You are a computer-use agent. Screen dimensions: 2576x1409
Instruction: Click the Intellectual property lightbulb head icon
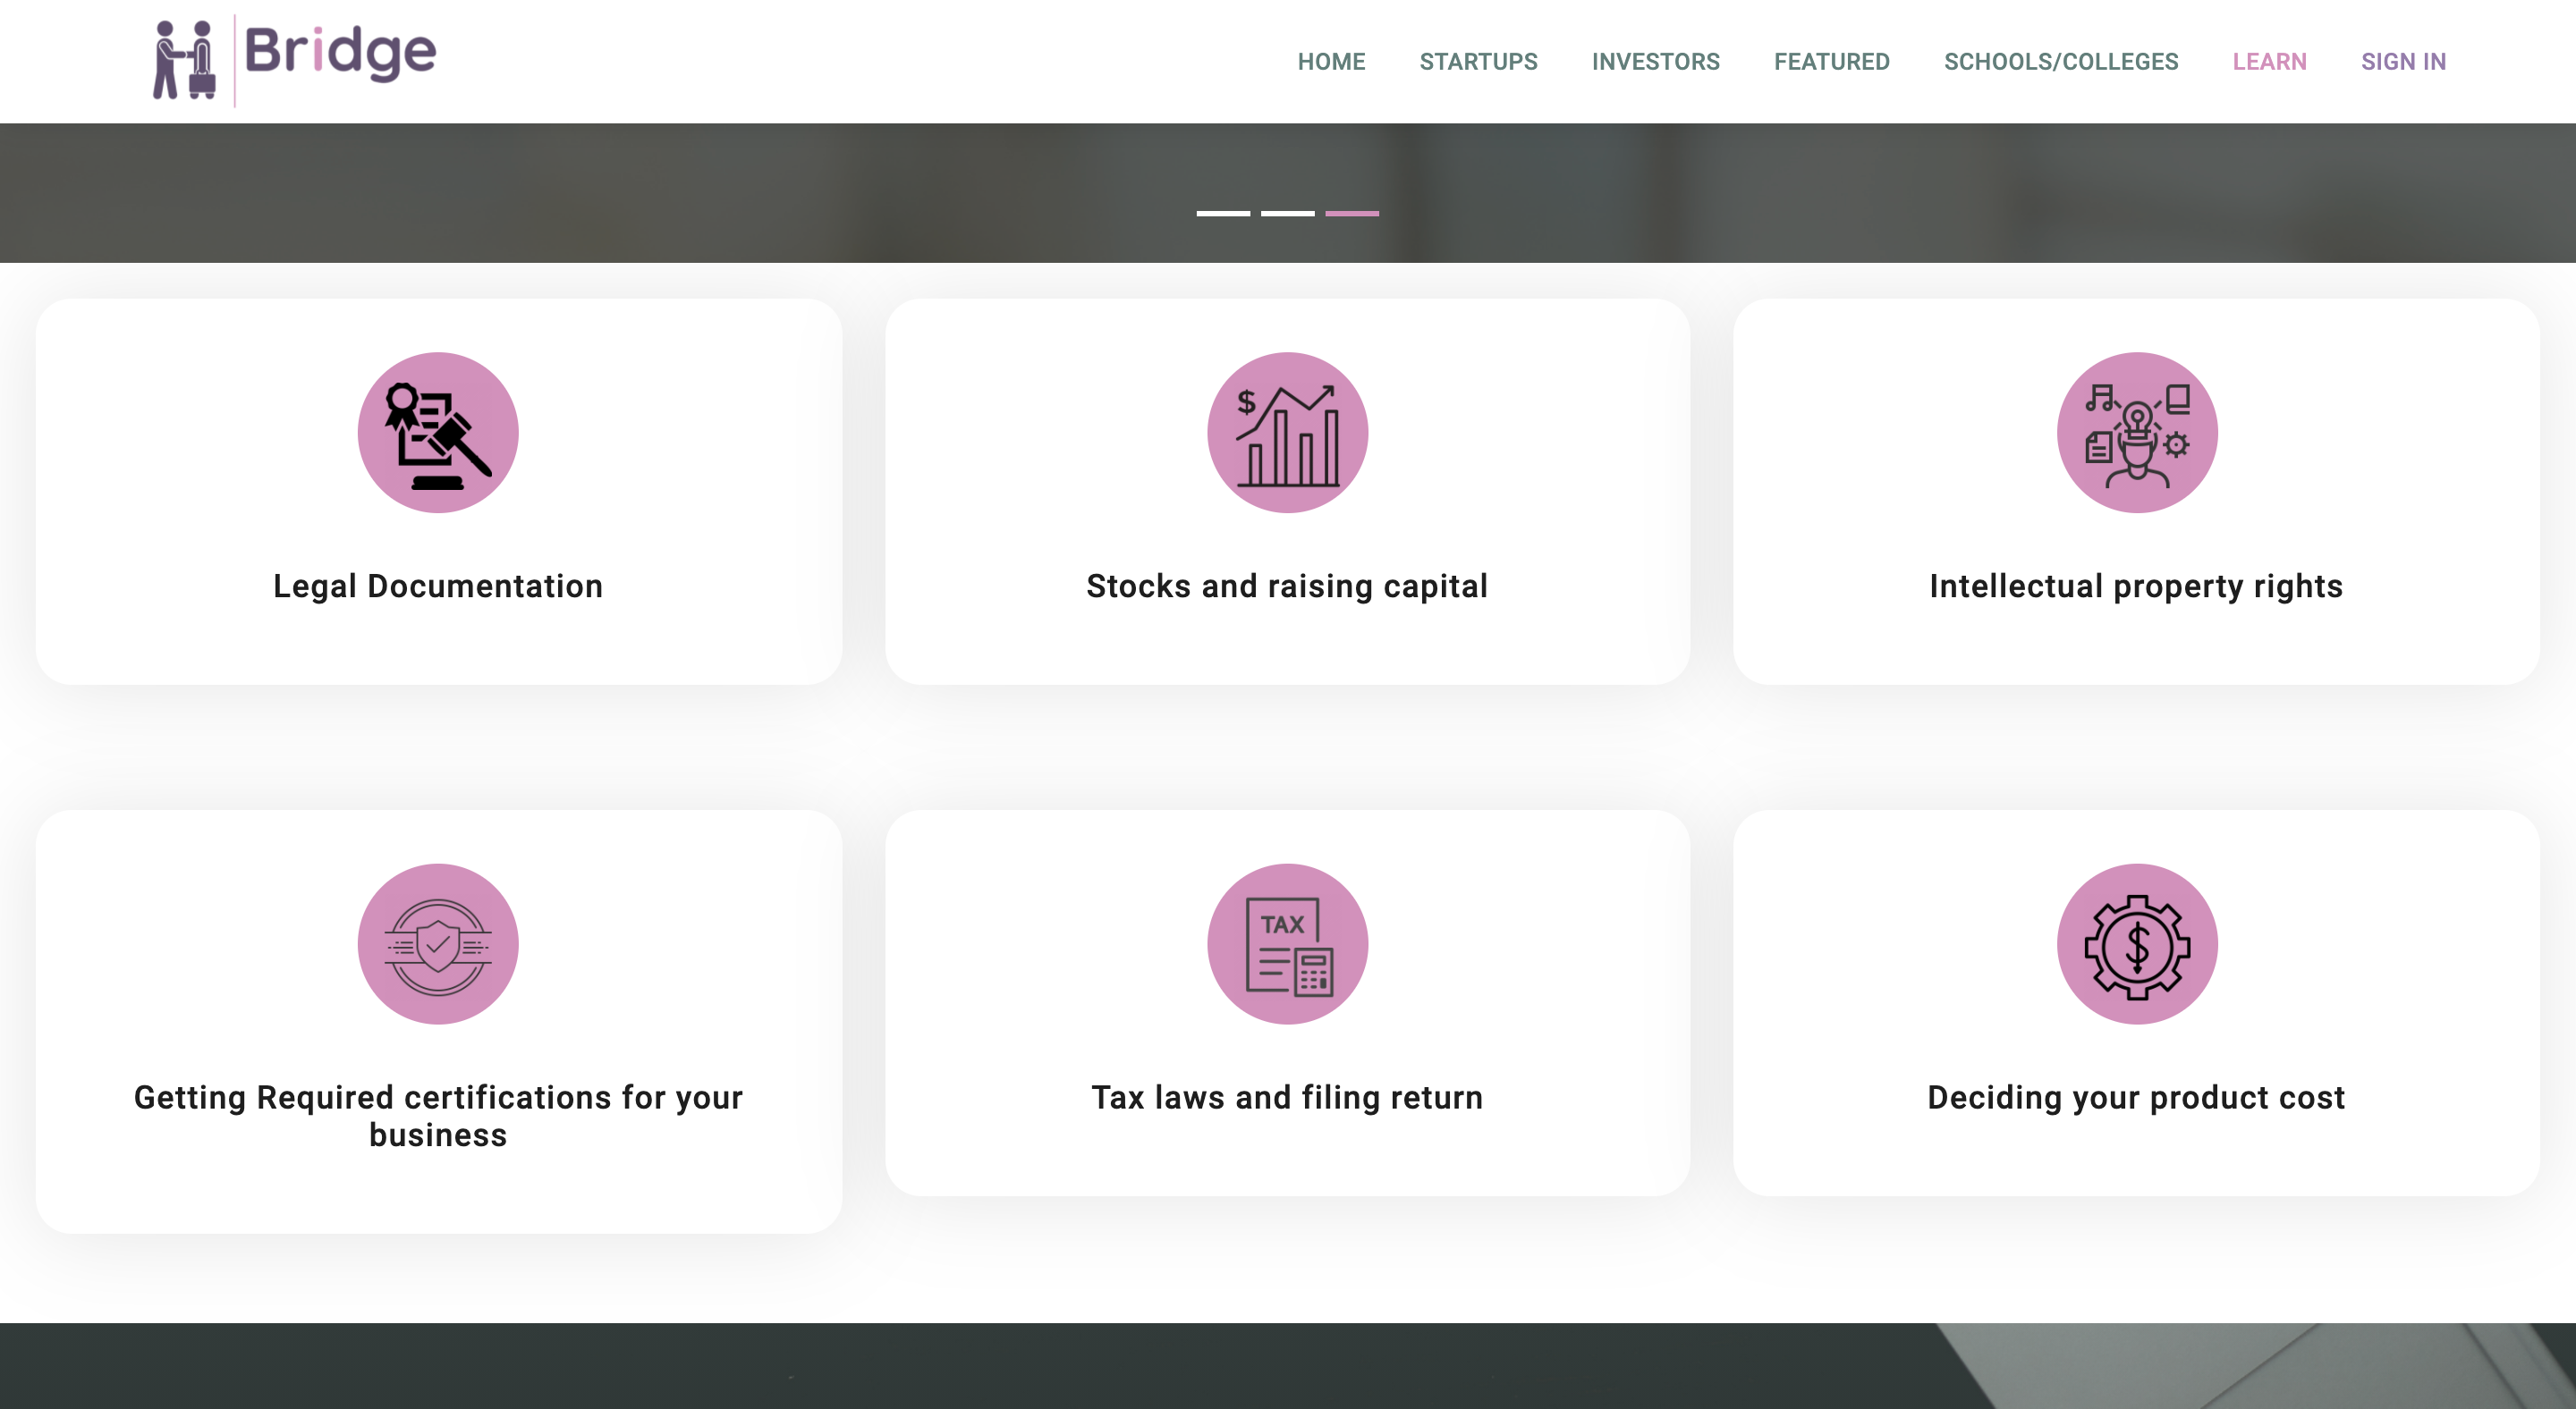click(x=2136, y=433)
